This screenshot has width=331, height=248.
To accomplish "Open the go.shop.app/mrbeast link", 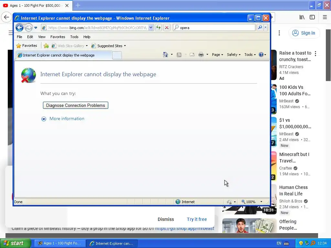I will coord(185,228).
